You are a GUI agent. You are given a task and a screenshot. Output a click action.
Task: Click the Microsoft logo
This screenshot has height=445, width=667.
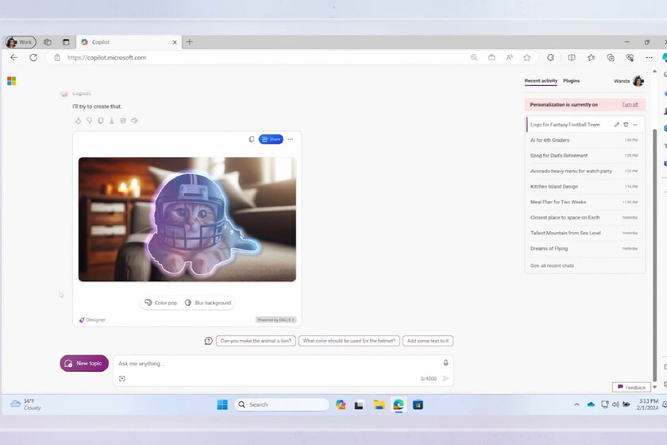[11, 81]
